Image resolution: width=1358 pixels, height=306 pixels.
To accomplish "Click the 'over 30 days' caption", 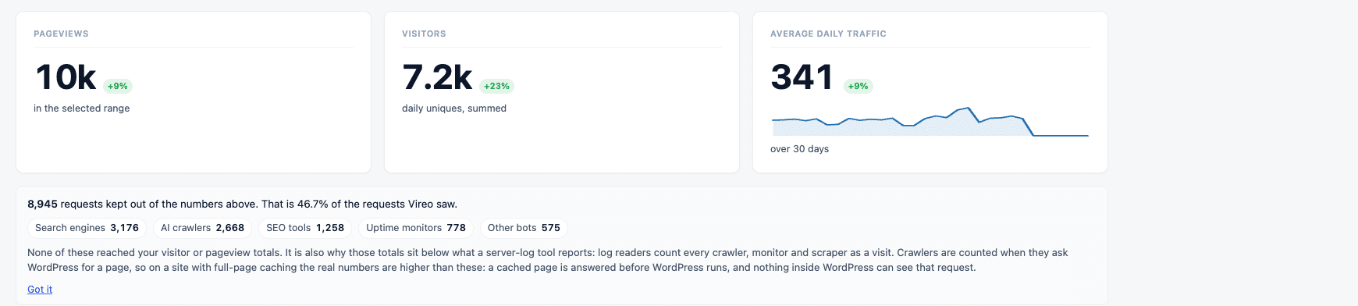I will click(799, 149).
